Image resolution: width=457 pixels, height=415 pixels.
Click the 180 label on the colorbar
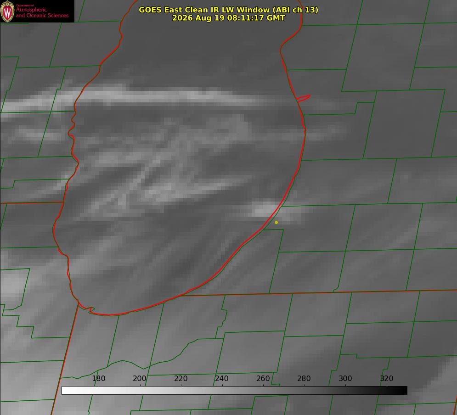coord(98,378)
